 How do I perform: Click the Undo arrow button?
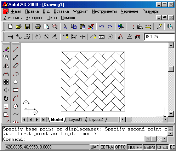(101, 27)
